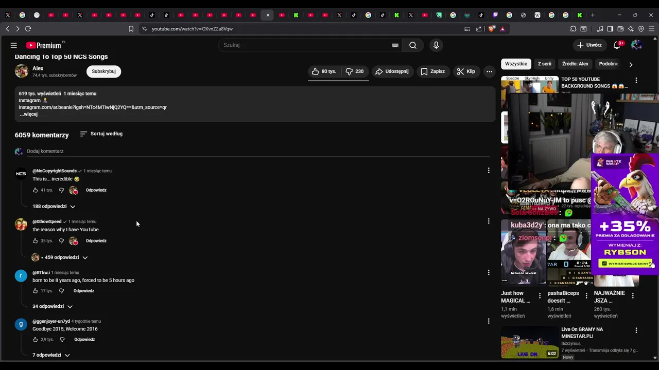Like the NoCopyrightSounds comment
Viewport: 659px width, 370px height.
click(36, 190)
